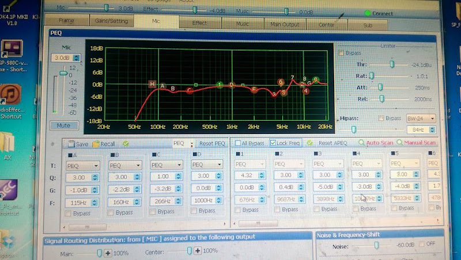Click the green Connect status indicator
This screenshot has width=461, height=260.
pyautogui.click(x=367, y=13)
